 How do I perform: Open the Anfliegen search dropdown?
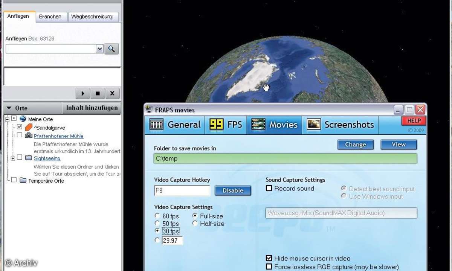(x=99, y=49)
